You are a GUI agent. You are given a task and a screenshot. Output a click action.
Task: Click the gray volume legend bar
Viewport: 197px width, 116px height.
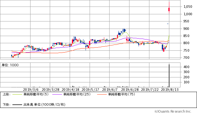click(x=17, y=104)
